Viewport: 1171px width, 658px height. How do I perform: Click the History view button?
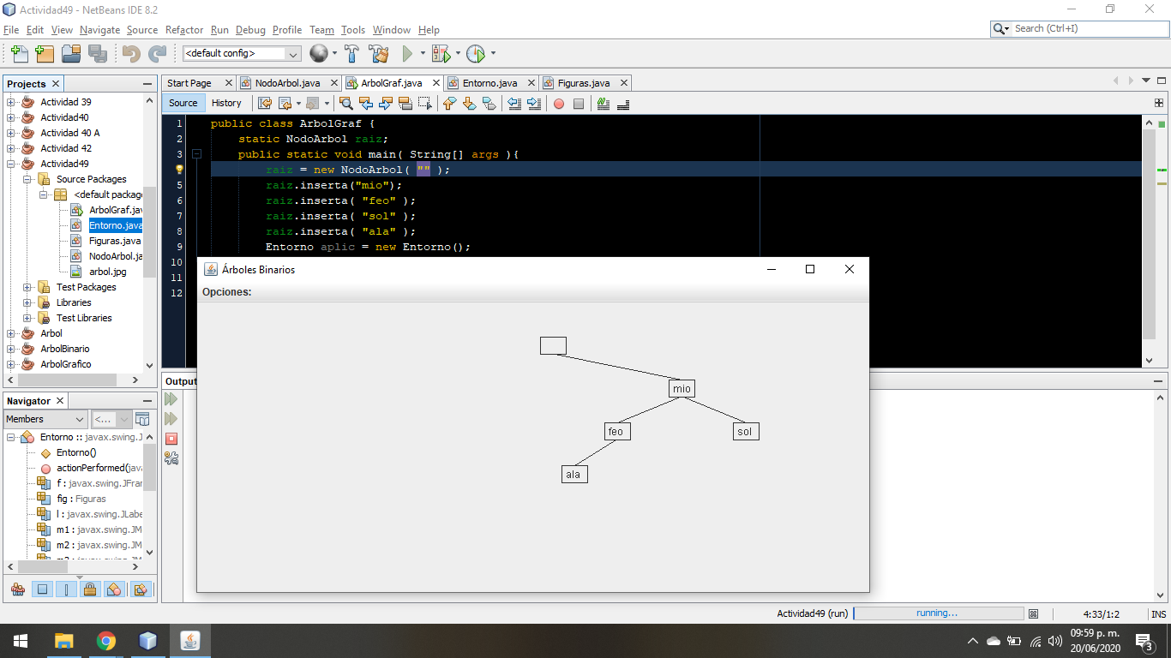226,103
